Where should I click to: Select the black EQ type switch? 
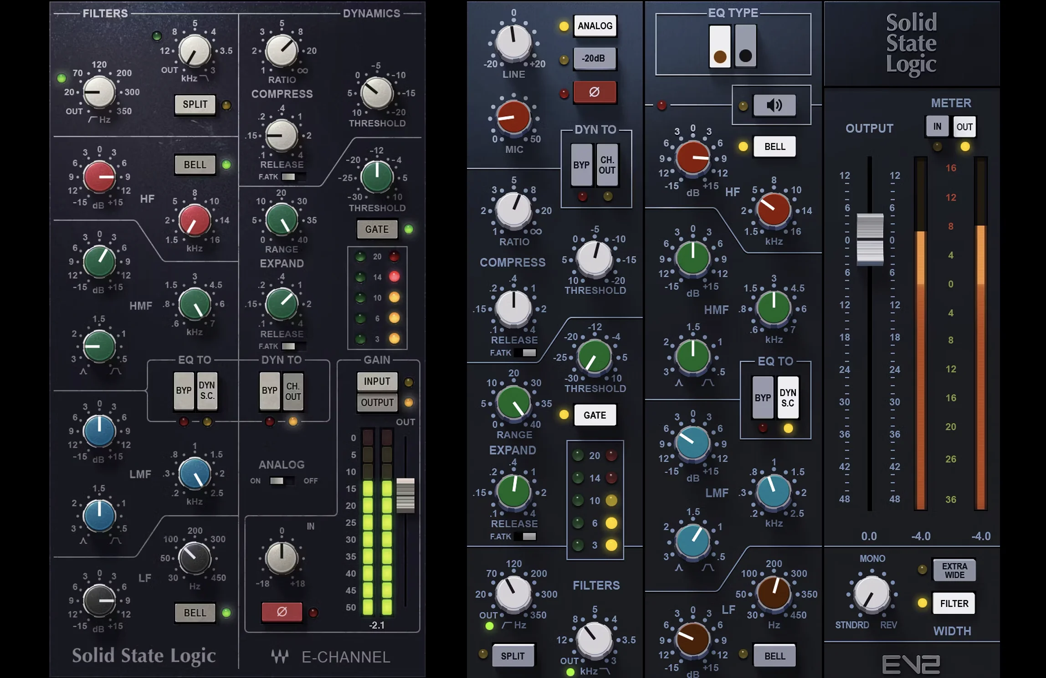point(746,46)
